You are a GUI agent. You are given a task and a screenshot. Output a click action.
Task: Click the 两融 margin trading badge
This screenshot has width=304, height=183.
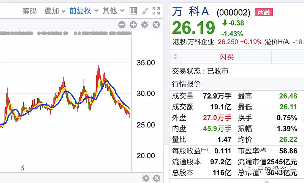click(264, 12)
